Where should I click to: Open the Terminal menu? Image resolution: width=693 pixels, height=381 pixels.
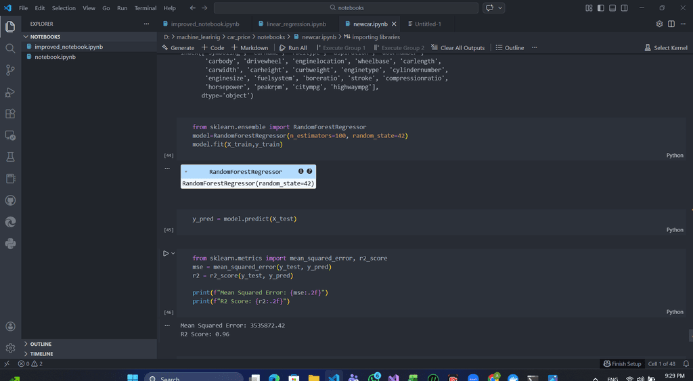[x=145, y=8]
